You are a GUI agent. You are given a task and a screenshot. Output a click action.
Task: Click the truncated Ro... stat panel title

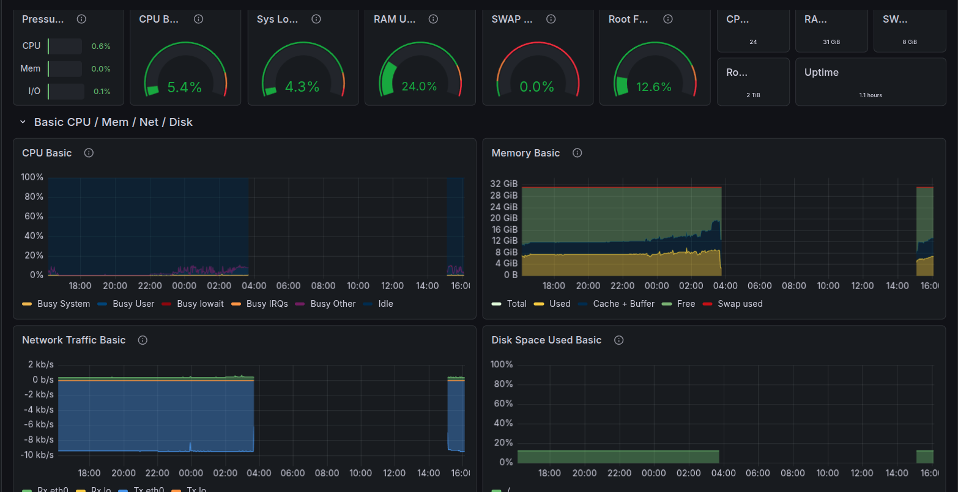737,72
